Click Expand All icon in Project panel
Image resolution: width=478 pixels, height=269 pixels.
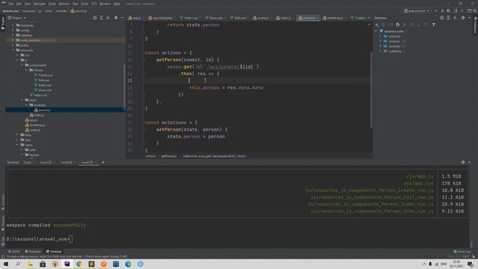[x=102, y=18]
